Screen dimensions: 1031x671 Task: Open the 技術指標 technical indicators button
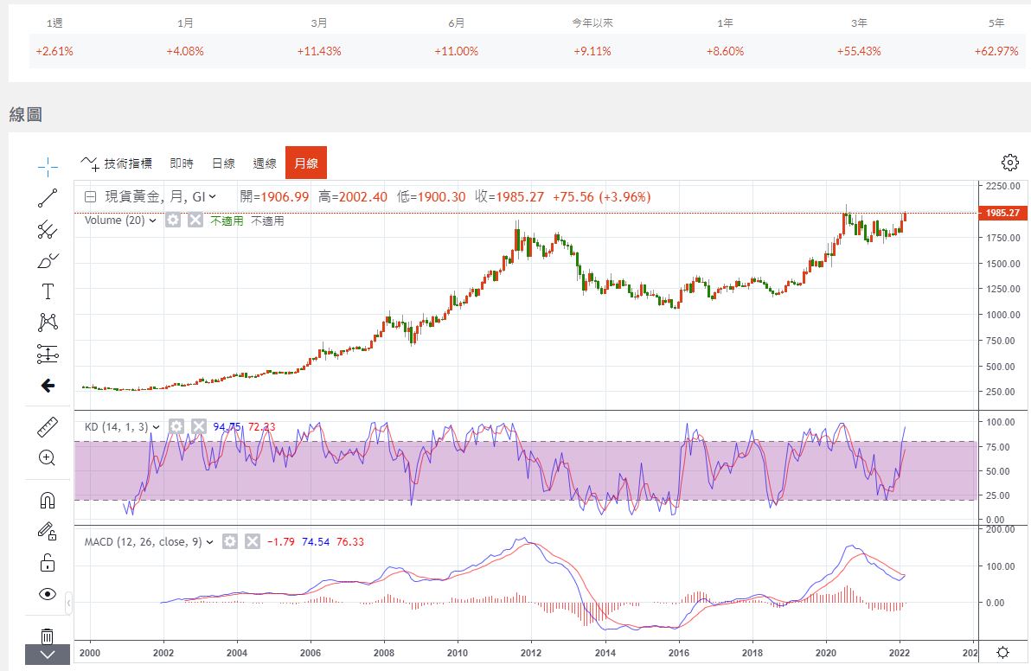[117, 163]
